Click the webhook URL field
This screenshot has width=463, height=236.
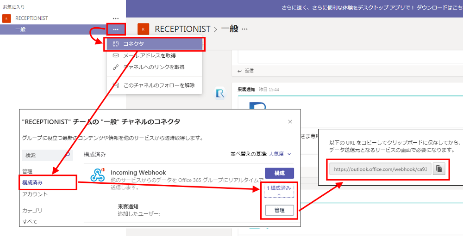click(x=380, y=169)
